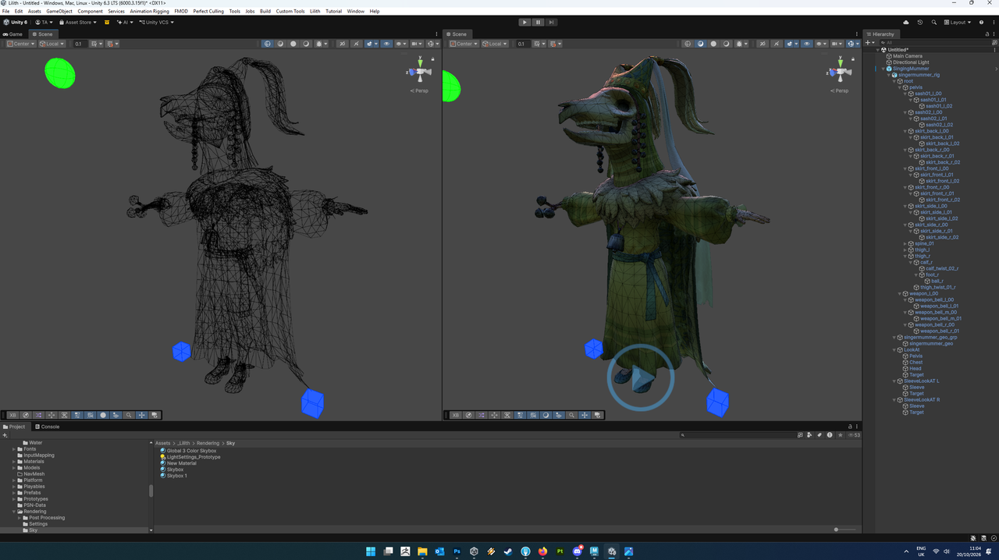This screenshot has width=999, height=560.
Task: Click the yellow package manager icon
Action: (107, 23)
